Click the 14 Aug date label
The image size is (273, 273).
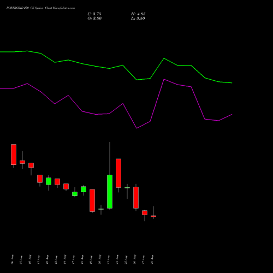coord(65,259)
